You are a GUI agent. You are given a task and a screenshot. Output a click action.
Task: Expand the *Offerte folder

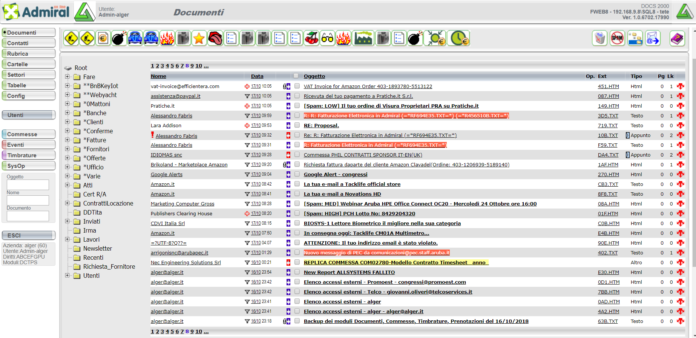click(67, 158)
